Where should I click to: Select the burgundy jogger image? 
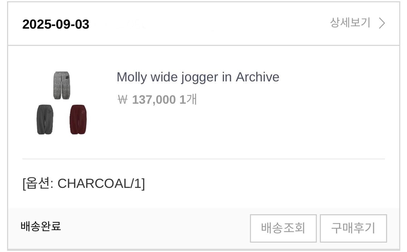point(78,119)
